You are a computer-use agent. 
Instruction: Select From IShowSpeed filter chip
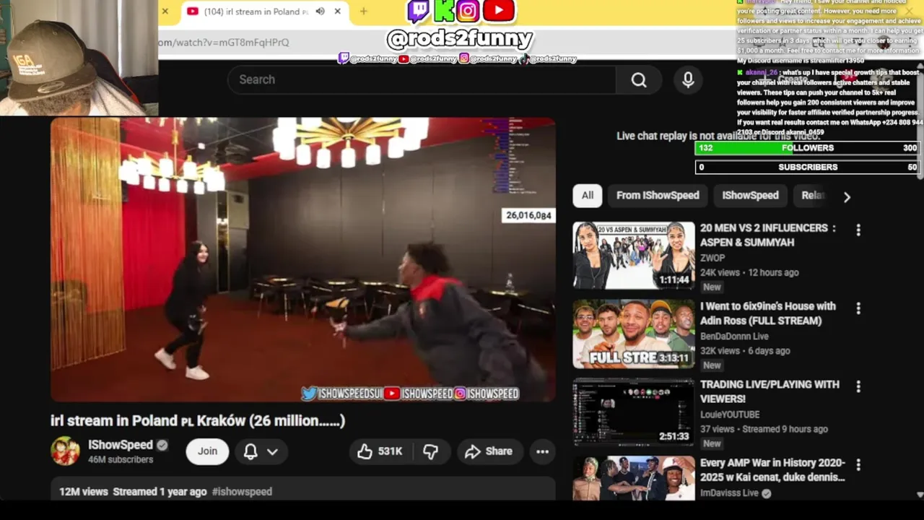658,196
